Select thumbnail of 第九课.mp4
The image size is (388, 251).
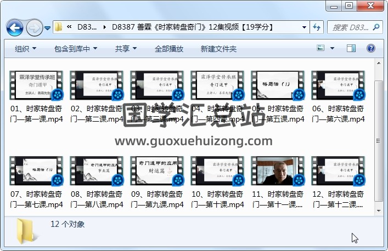pyautogui.click(x=157, y=170)
